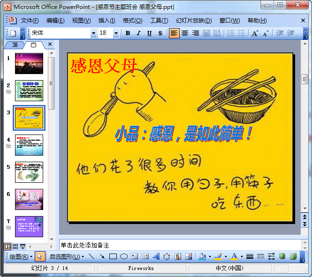Open the font name dropdown arrow
Screen dimensions: 312x277
click(x=93, y=33)
